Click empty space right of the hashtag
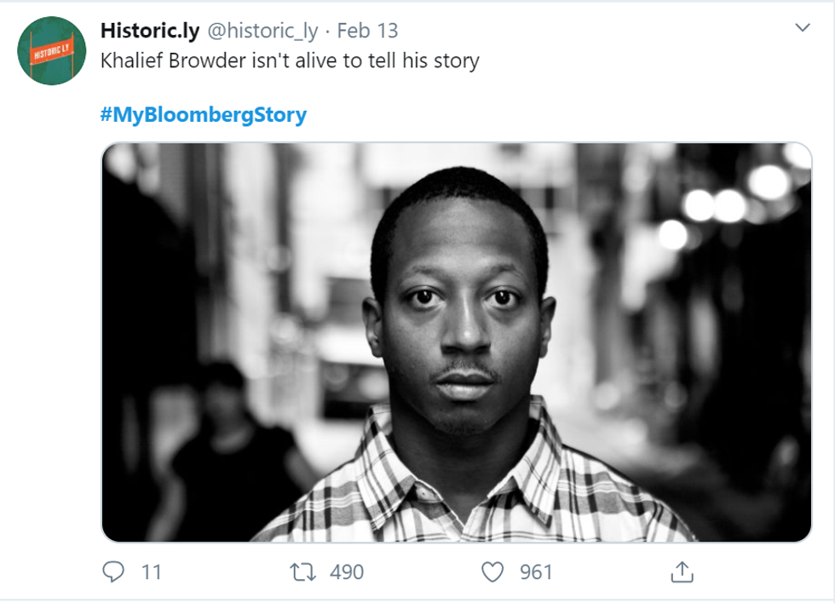Image resolution: width=835 pixels, height=603 pixels. [554, 115]
